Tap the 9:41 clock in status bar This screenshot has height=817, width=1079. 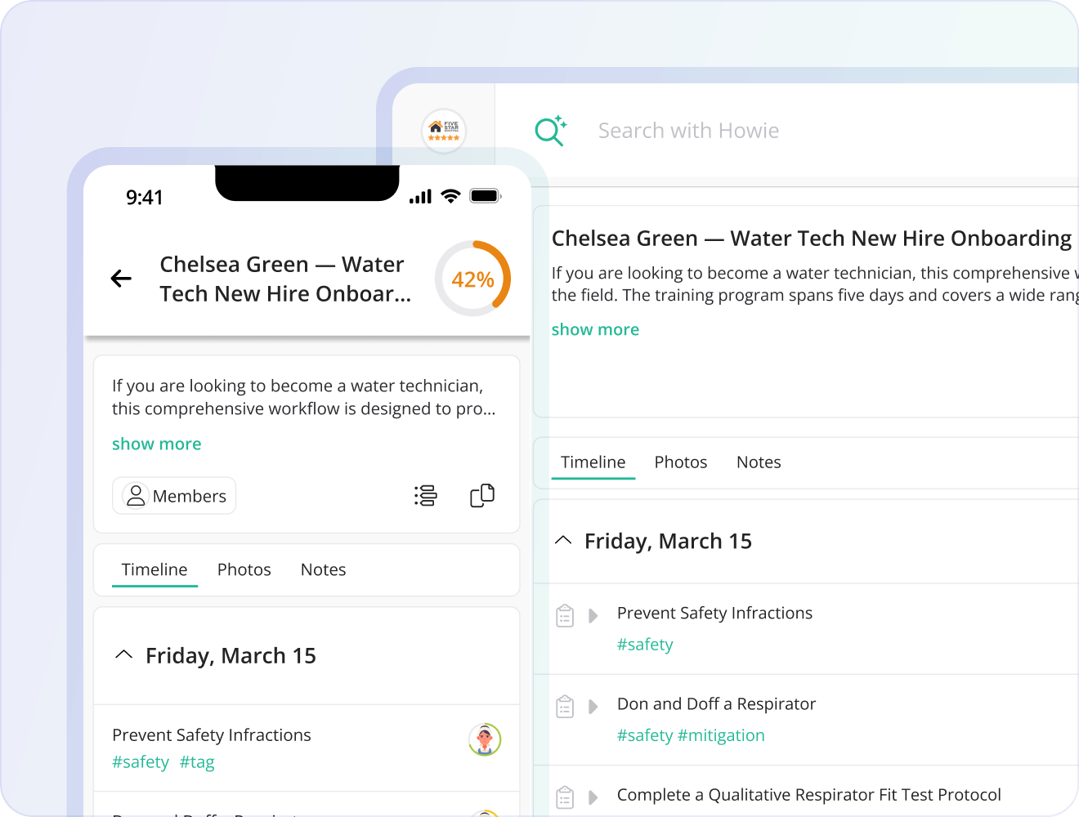click(x=145, y=197)
